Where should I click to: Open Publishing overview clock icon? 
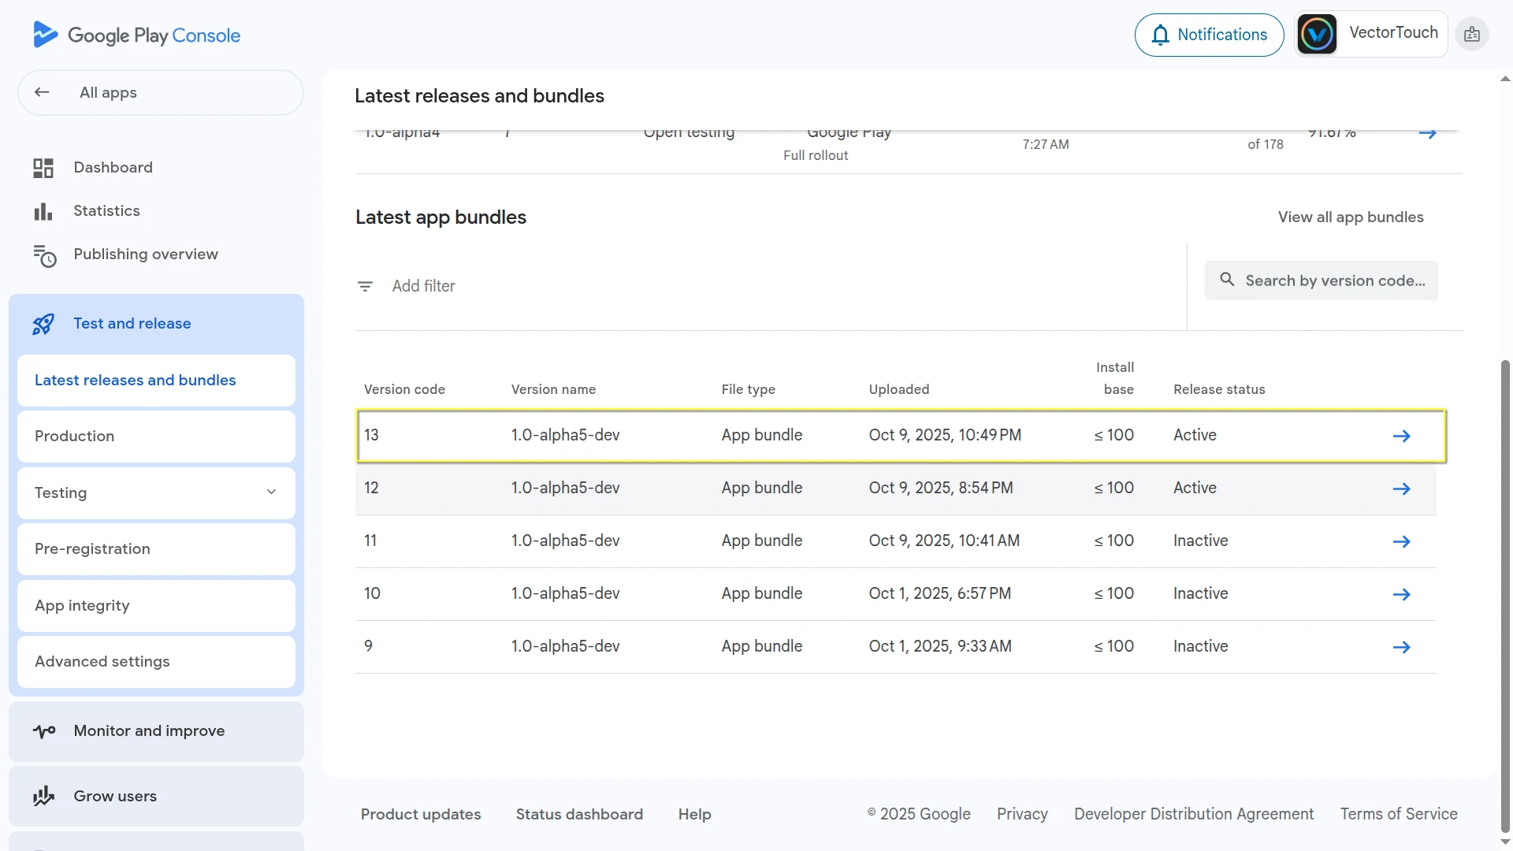click(x=44, y=255)
